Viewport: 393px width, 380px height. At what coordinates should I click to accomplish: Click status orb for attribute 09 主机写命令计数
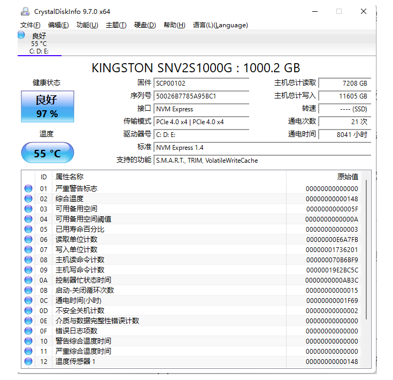(x=28, y=270)
